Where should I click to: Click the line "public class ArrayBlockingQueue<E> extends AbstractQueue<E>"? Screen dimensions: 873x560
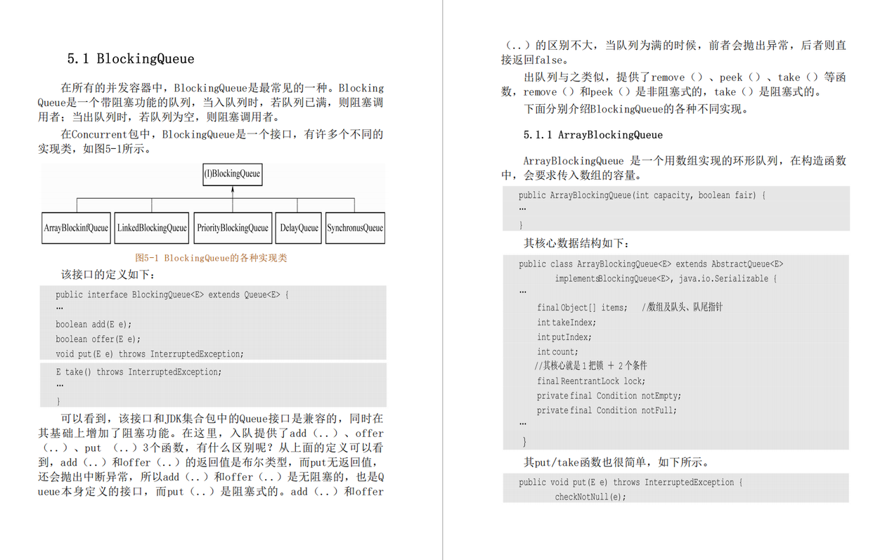(x=651, y=264)
